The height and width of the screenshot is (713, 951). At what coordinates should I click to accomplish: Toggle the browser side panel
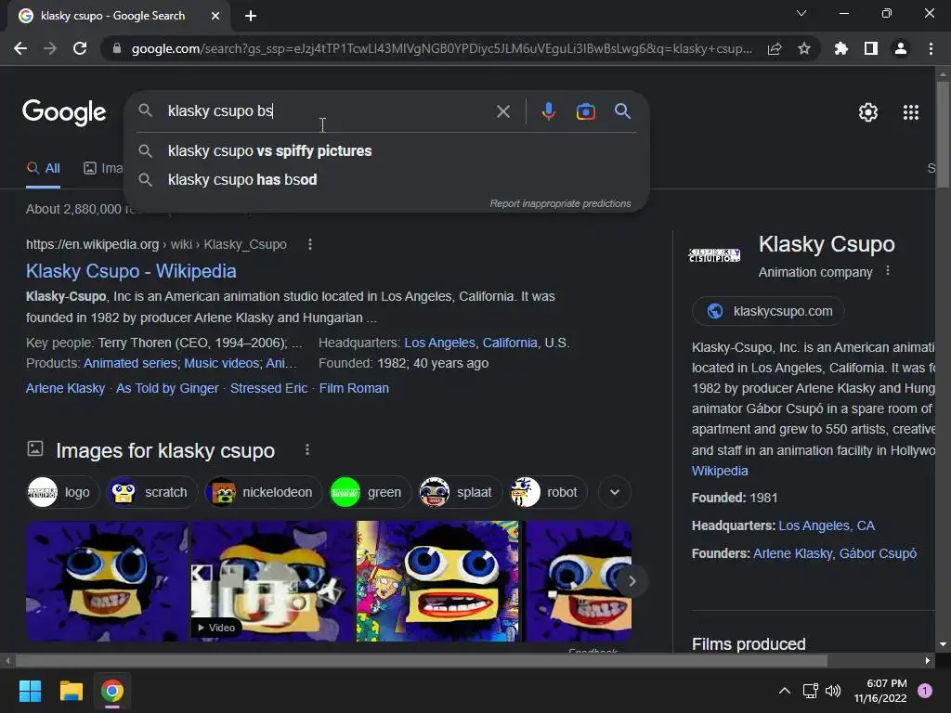(x=871, y=48)
